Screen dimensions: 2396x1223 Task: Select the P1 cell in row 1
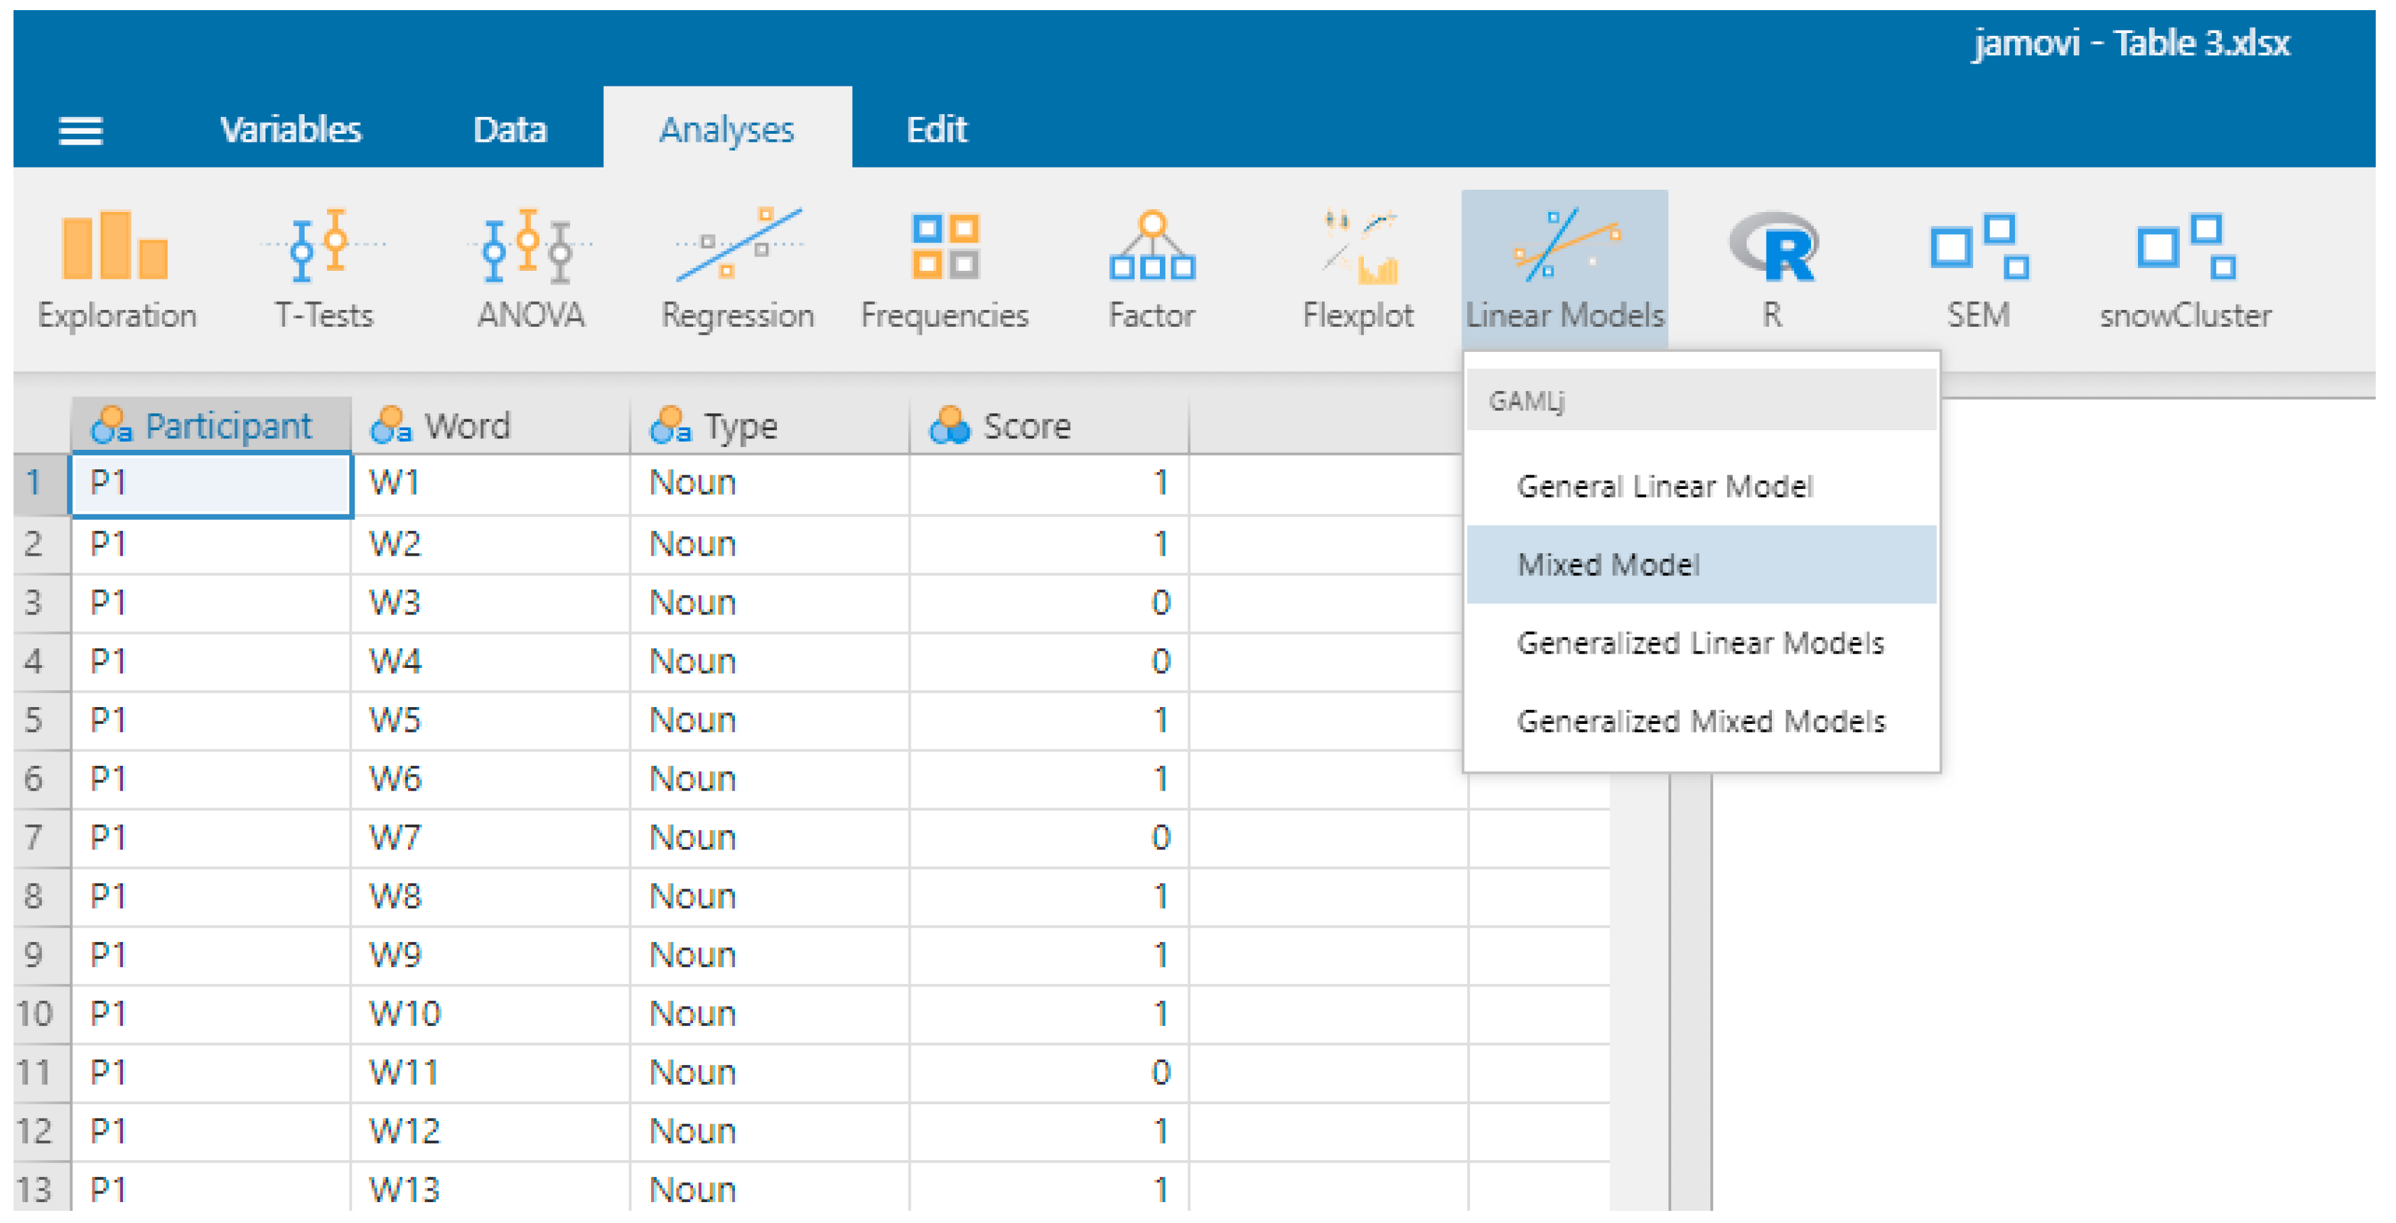[x=212, y=484]
